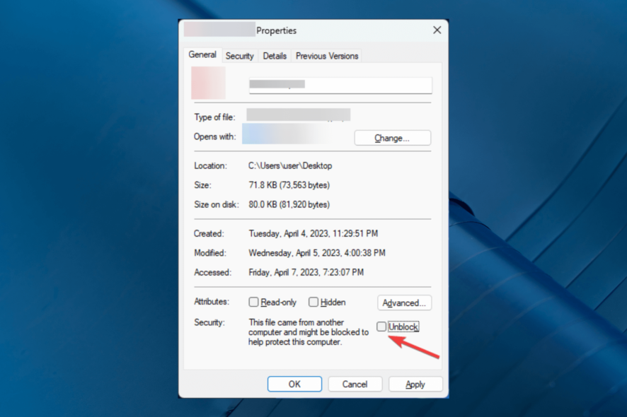Switch to Previous Versions tab
The height and width of the screenshot is (417, 627).
click(x=327, y=56)
